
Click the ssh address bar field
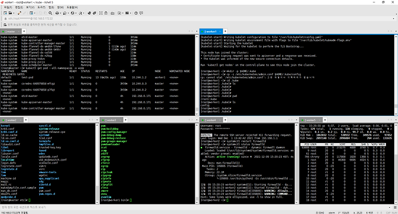[x=198, y=19]
